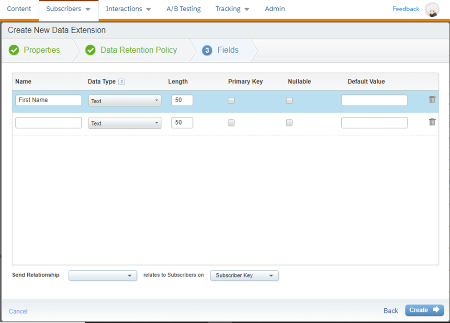450x323 pixels.
Task: Tick Nullable checkbox on second row
Action: (289, 123)
